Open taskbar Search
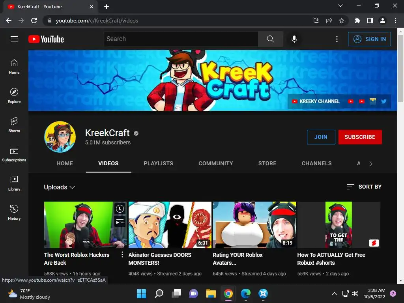 pos(159,294)
